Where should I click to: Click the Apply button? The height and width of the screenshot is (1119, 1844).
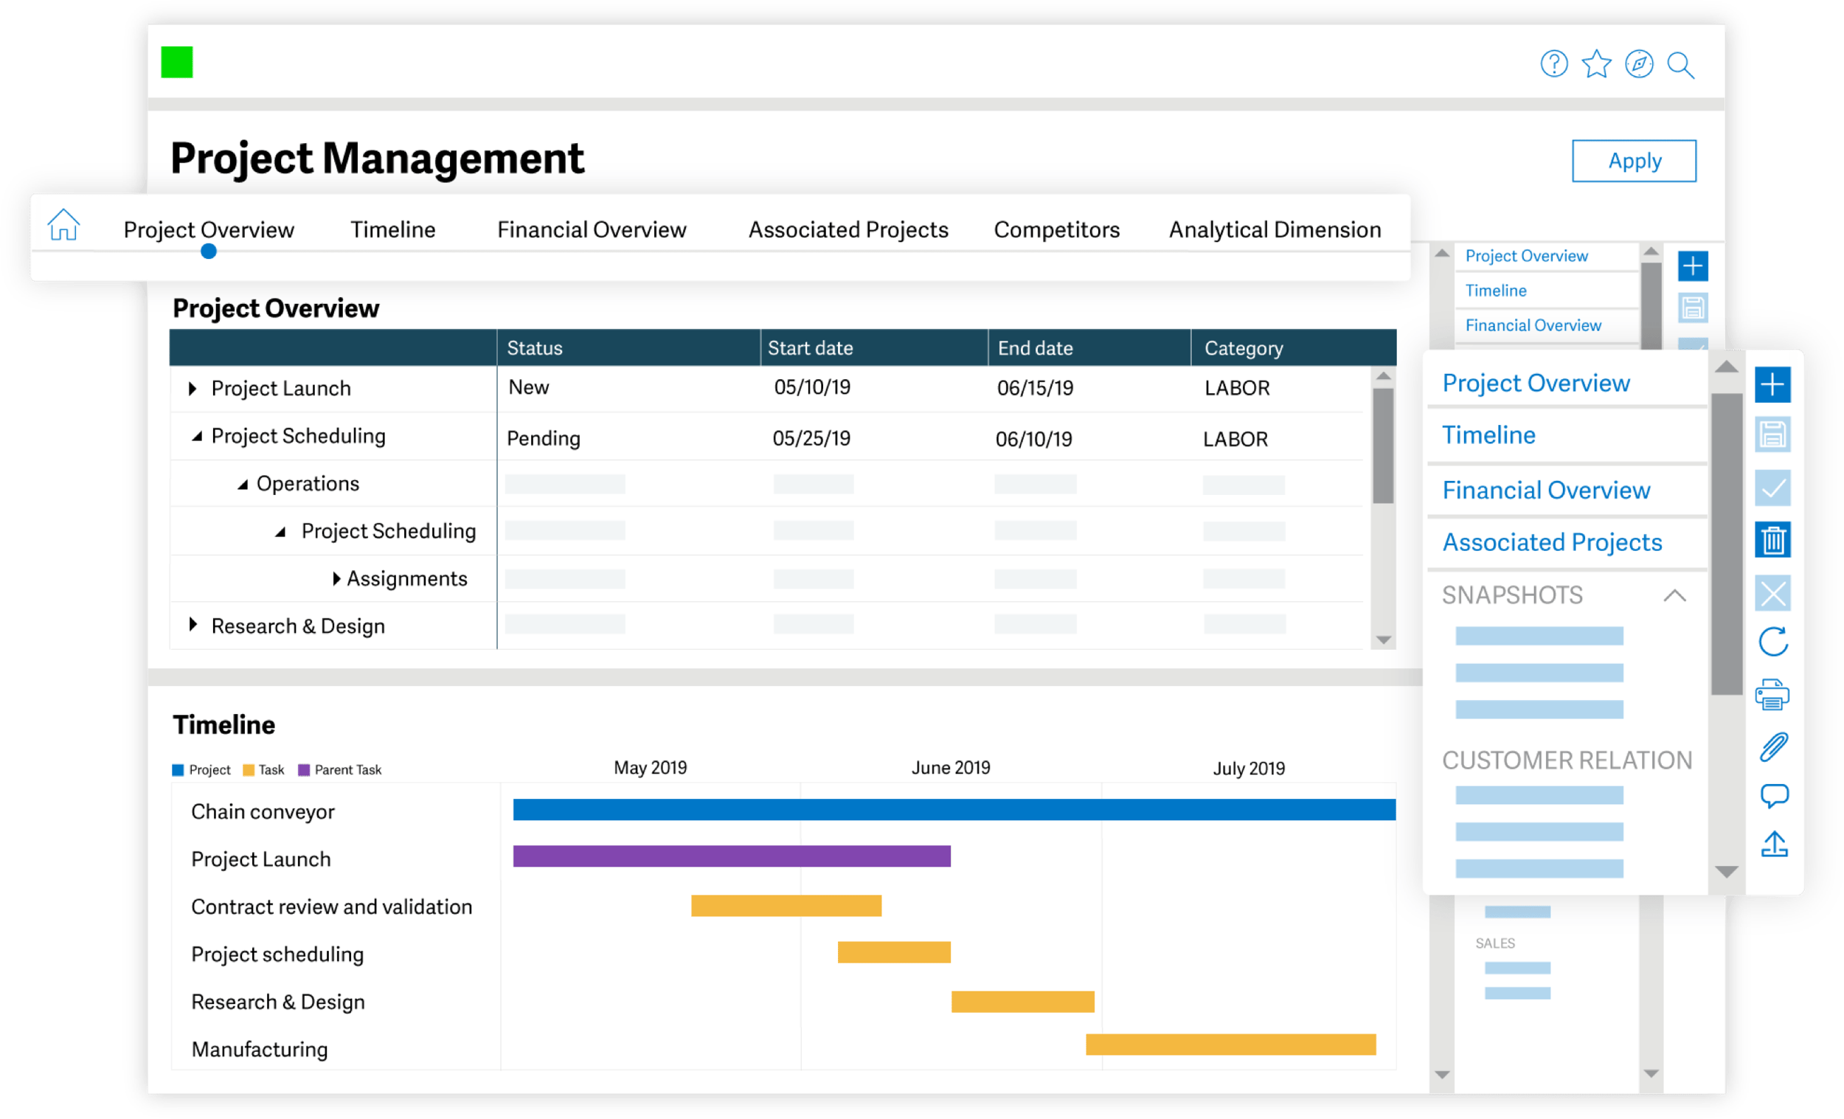point(1634,160)
